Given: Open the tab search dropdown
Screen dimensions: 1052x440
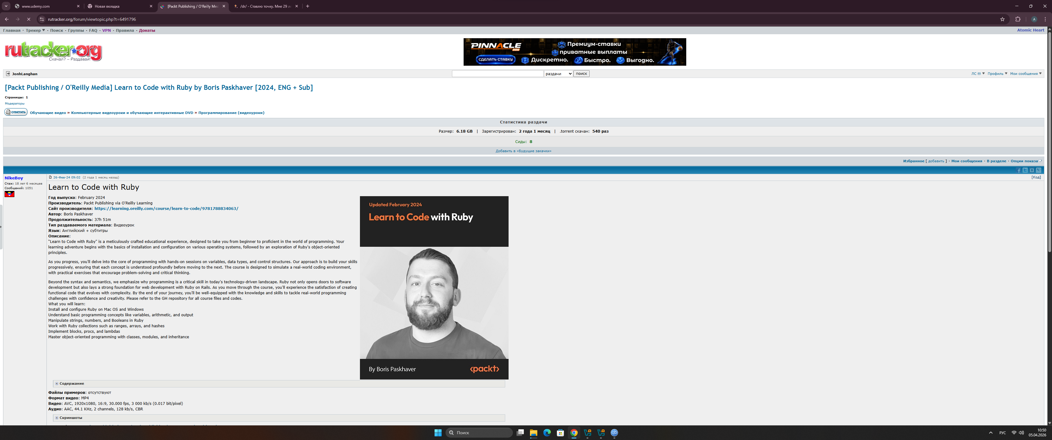Looking at the screenshot, I should [x=6, y=6].
